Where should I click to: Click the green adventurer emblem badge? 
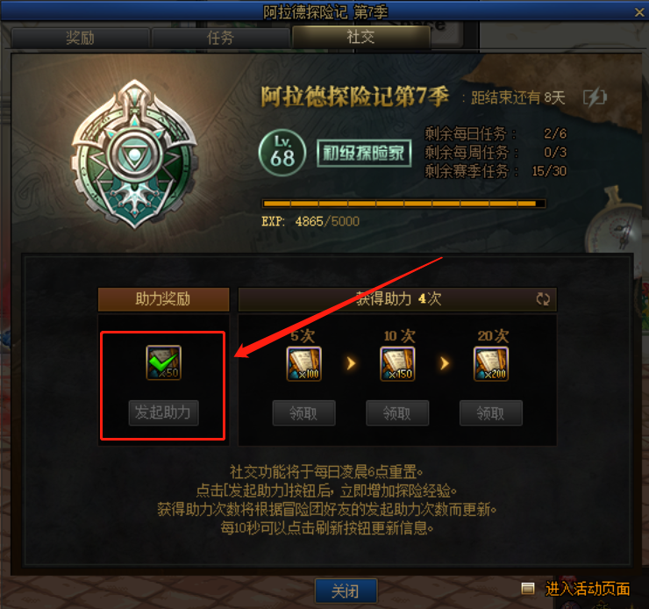click(134, 154)
